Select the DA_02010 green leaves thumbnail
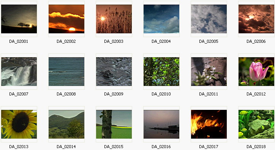The height and width of the screenshot is (150, 275). [161, 72]
